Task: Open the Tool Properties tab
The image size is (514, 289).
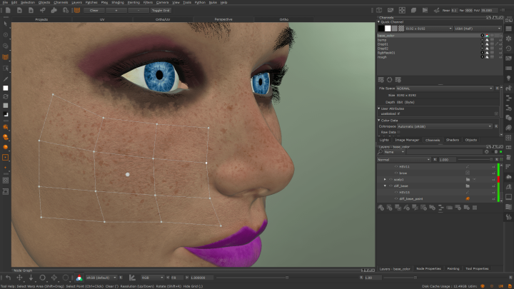Action: click(477, 268)
